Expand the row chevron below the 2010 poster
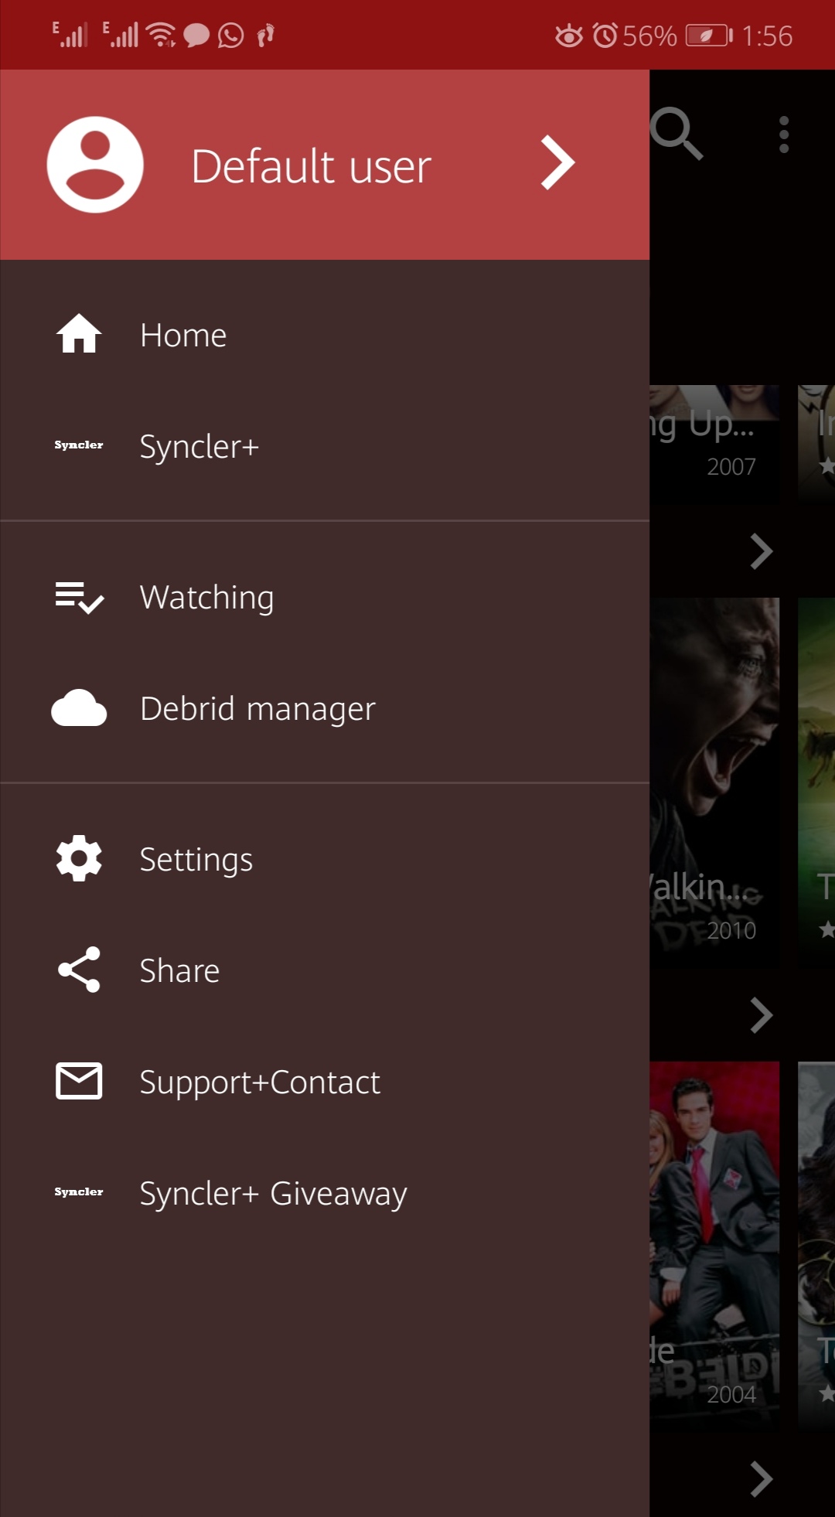 pos(761,1015)
